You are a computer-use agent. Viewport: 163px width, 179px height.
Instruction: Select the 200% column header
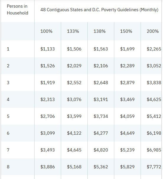(153, 31)
